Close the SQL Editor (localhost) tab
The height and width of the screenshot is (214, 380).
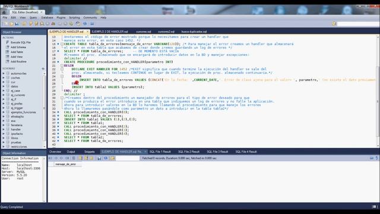coord(42,12)
